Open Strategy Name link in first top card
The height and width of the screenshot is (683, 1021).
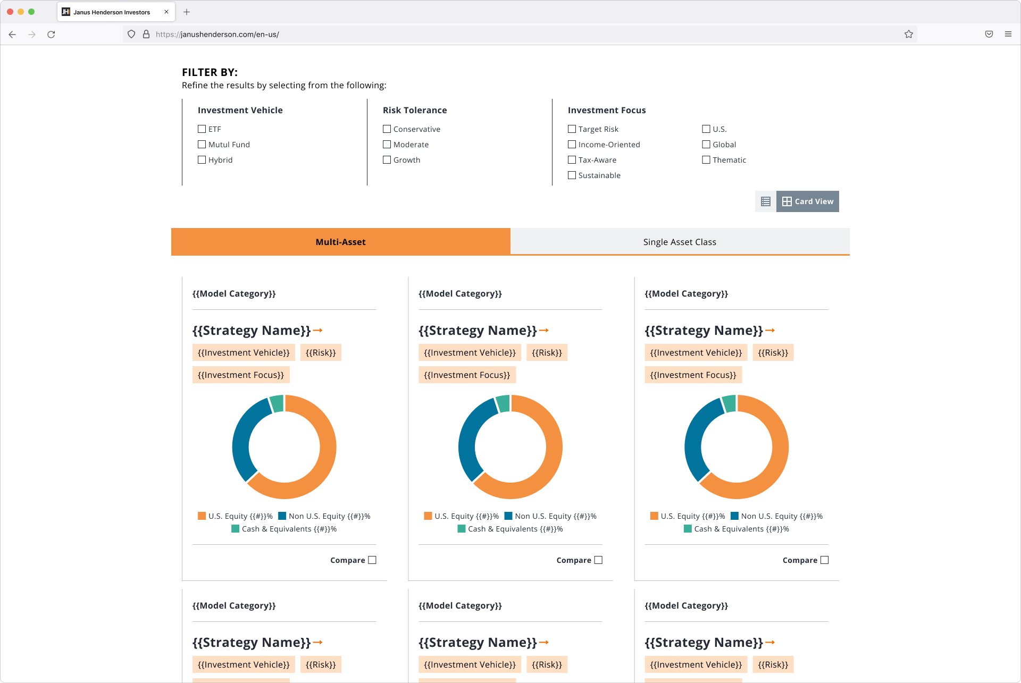252,331
